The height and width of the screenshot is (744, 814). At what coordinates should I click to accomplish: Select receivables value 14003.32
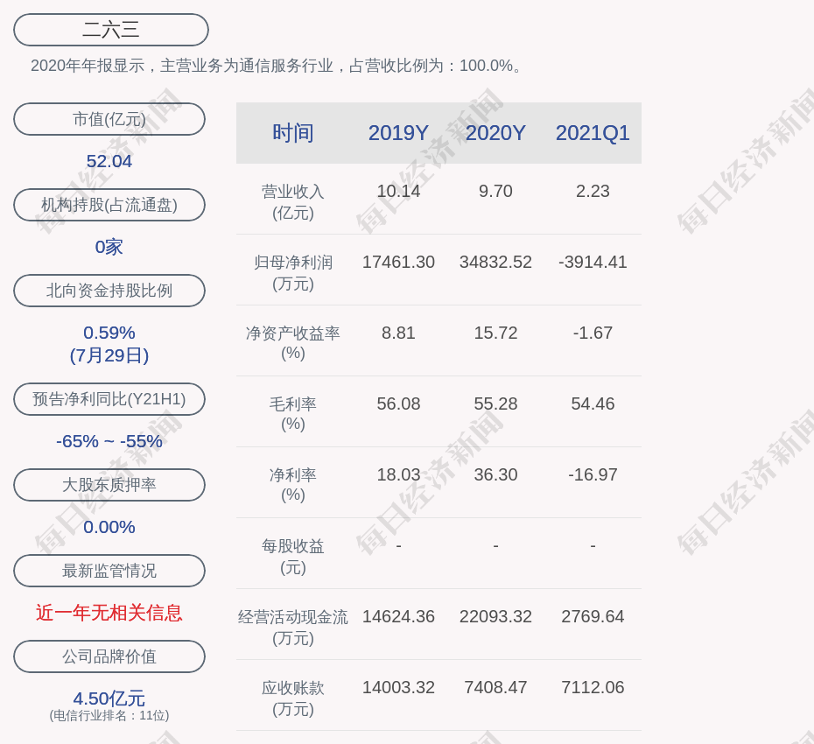[x=398, y=687]
